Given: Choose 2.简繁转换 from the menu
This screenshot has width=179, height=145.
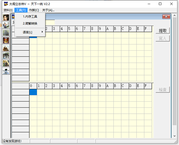Looking at the screenshot, I should click(x=30, y=24).
